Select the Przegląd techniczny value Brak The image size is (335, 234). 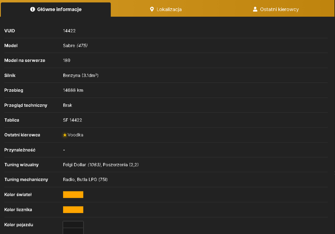click(68, 105)
